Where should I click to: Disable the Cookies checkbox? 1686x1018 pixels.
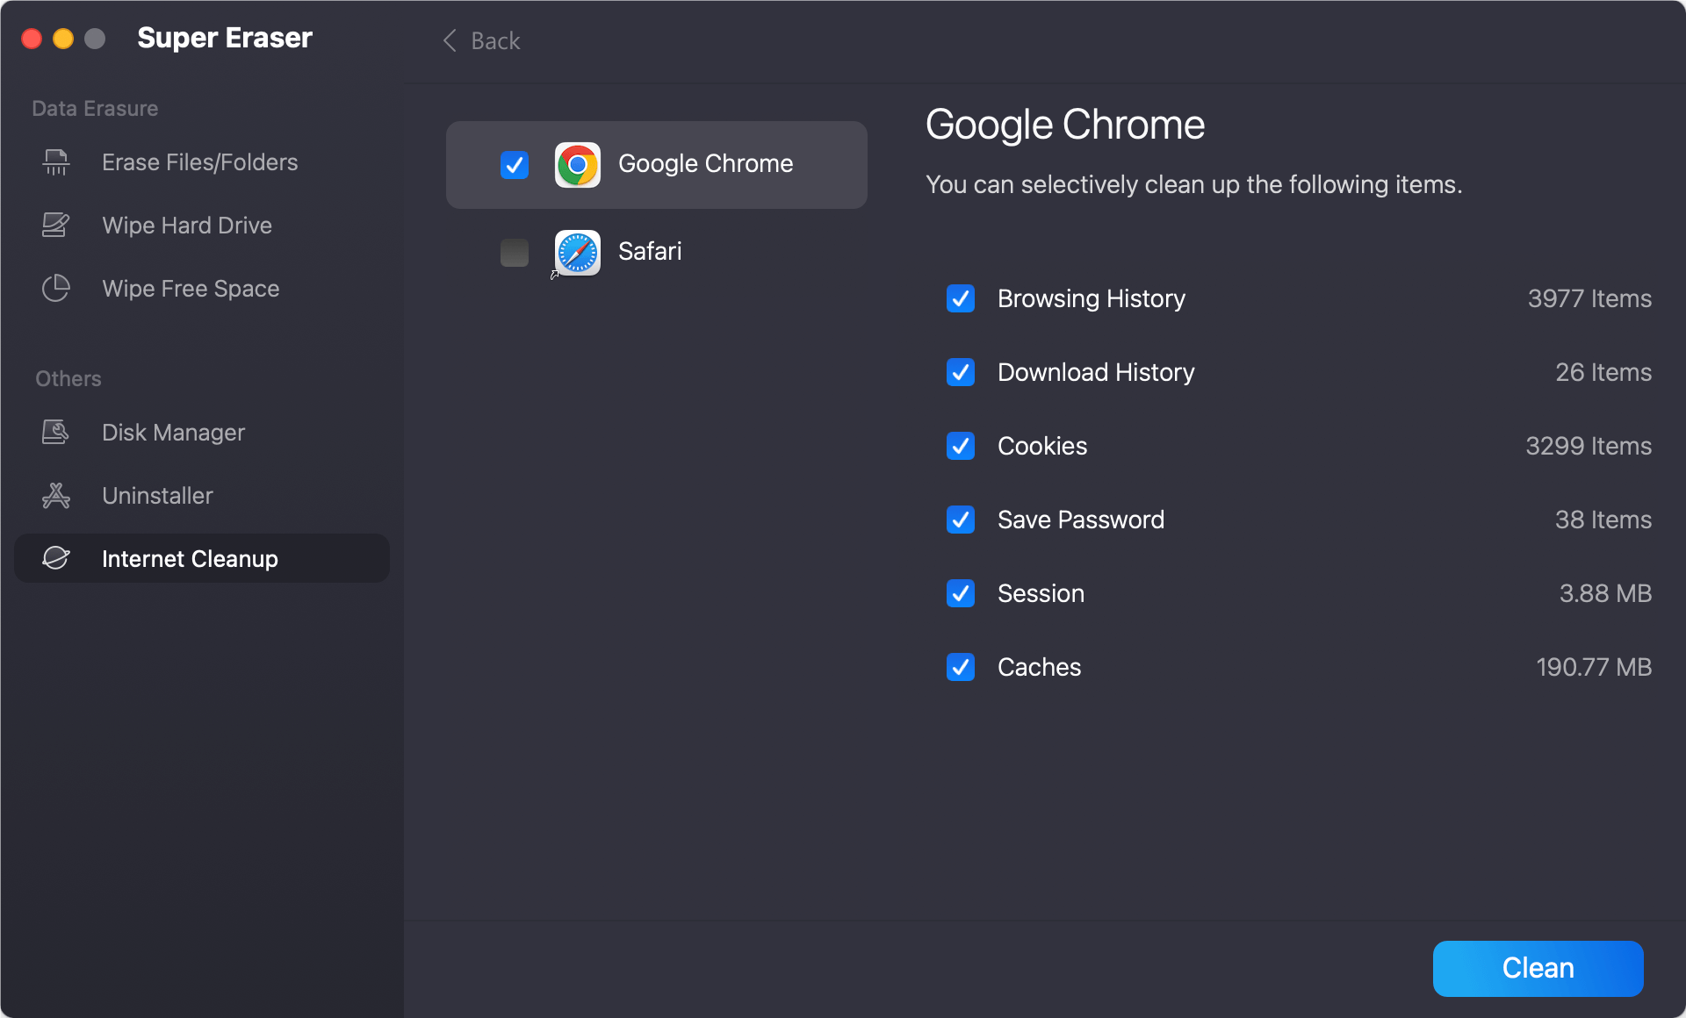click(961, 446)
